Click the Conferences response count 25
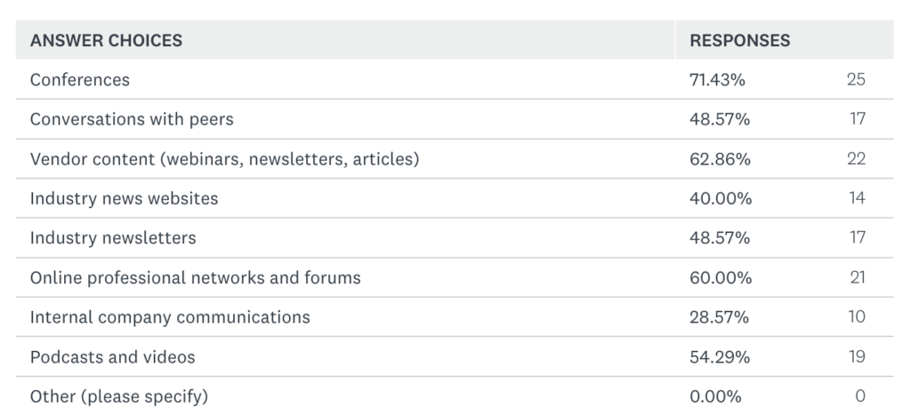 856,80
